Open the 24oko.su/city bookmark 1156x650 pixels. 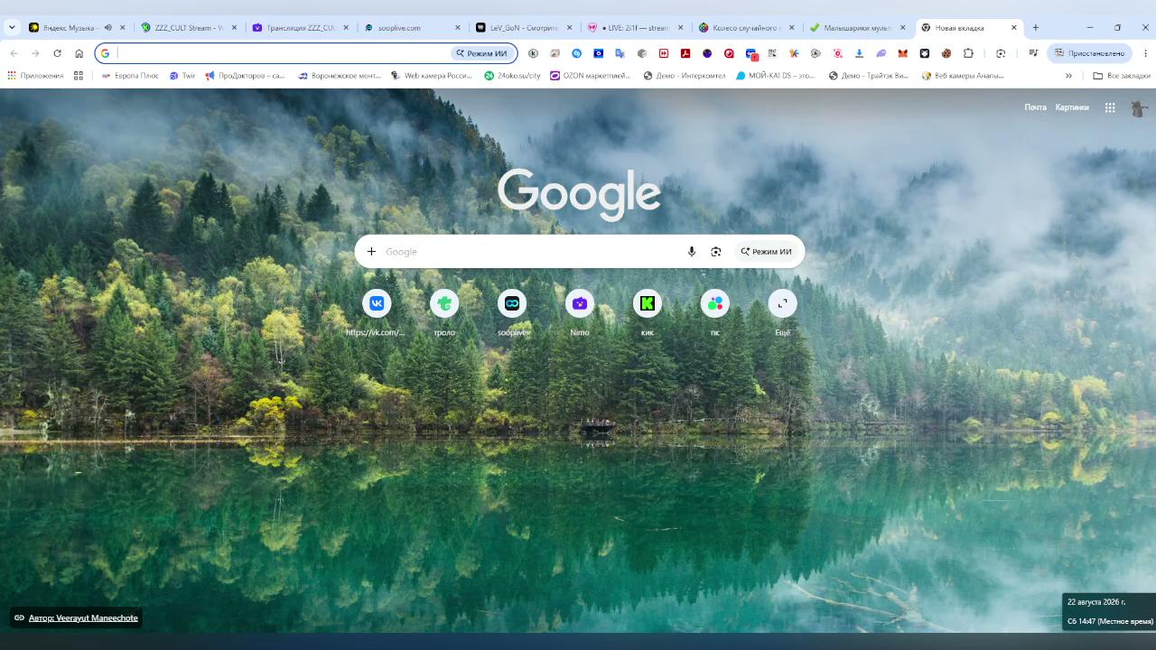coord(512,76)
